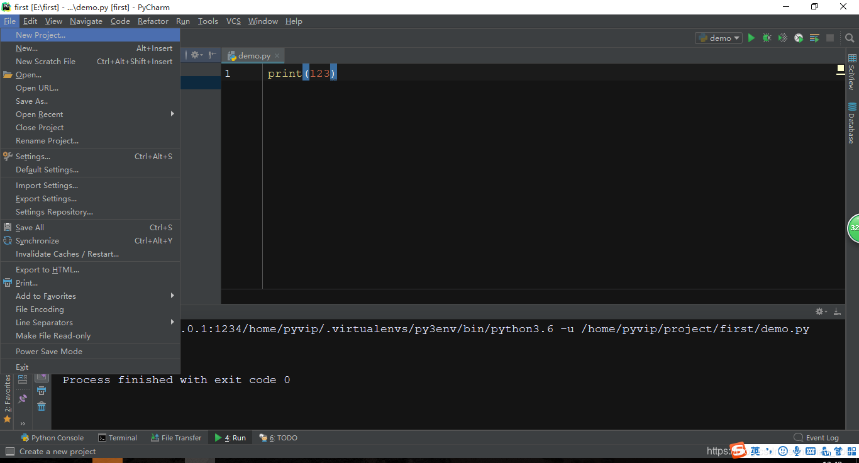The image size is (859, 463).
Task: Run demo with coverage icon
Action: pos(783,38)
